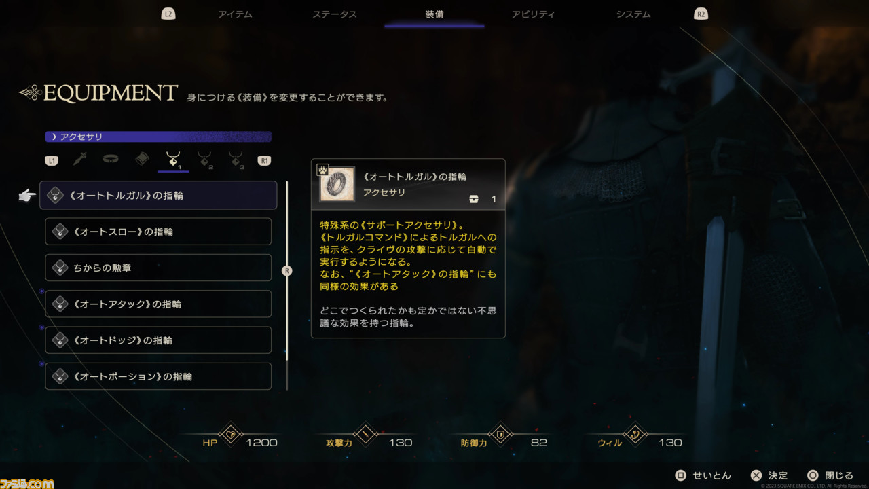The height and width of the screenshot is (489, 869).
Task: Switch to the アビリティ tab
Action: pyautogui.click(x=533, y=14)
